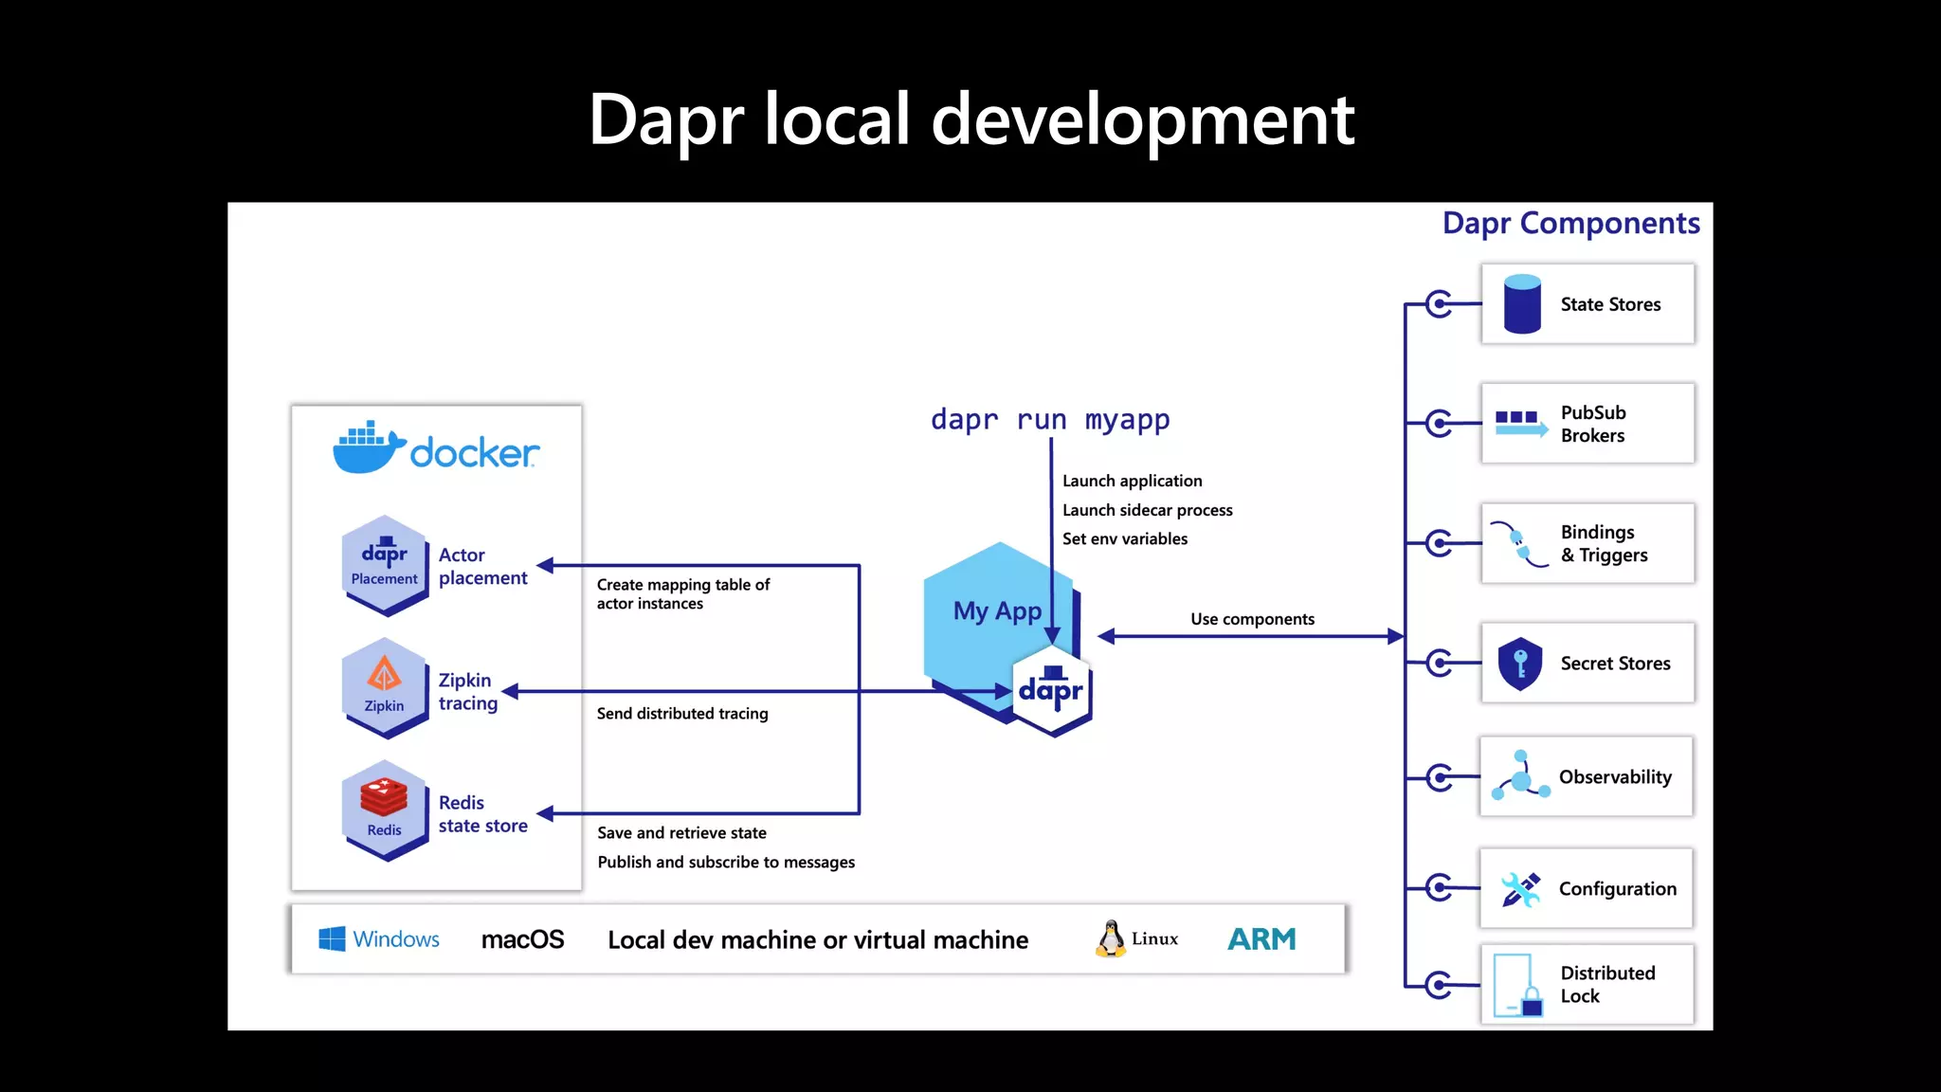Click the Dapr Placement hexagon icon
The width and height of the screenshot is (1941, 1092).
384,566
